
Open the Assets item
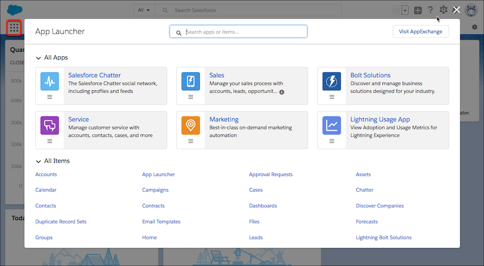point(363,174)
